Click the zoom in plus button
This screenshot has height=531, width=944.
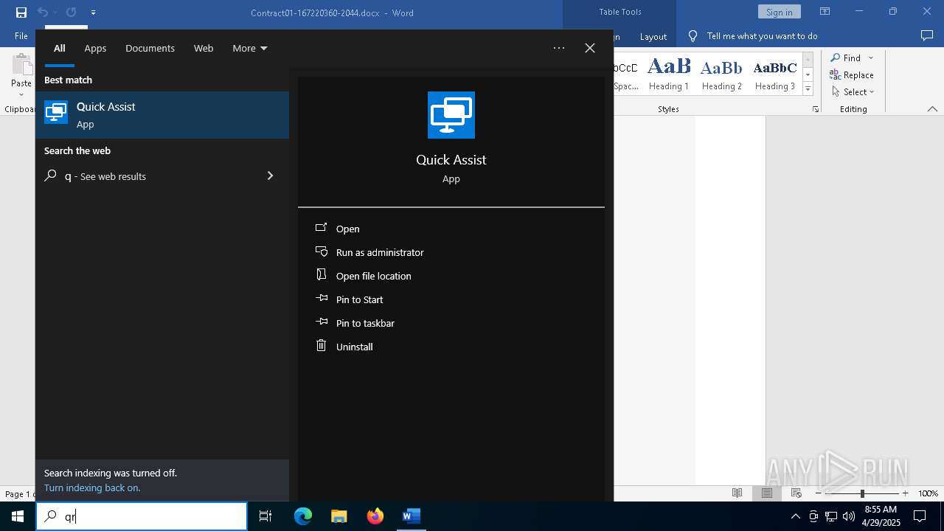click(905, 493)
